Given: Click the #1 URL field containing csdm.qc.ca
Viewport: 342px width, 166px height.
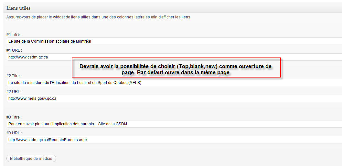Looking at the screenshot, I should click(39, 57).
